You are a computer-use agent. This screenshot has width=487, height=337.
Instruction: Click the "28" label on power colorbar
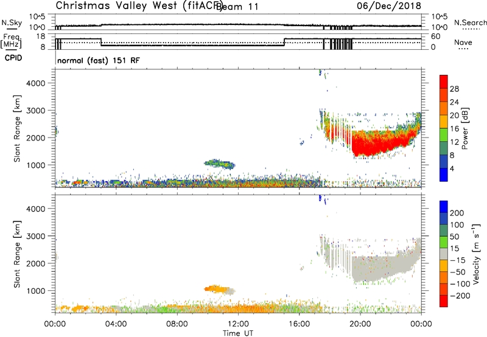pos(454,89)
